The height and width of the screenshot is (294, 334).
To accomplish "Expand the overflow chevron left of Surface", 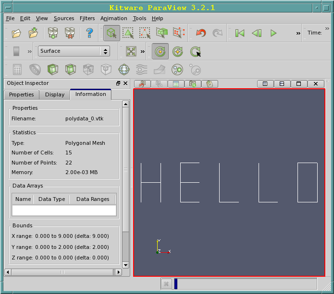I will [x=30, y=51].
